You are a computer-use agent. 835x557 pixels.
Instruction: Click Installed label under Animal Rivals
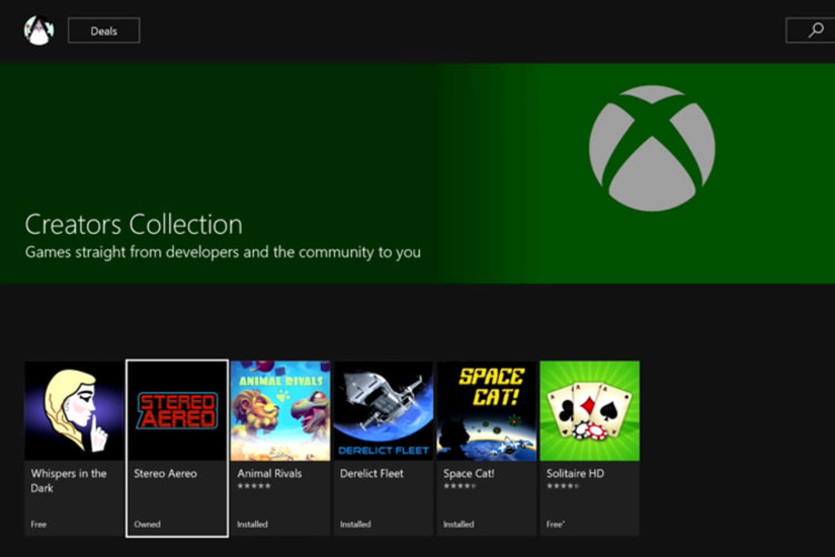click(252, 524)
